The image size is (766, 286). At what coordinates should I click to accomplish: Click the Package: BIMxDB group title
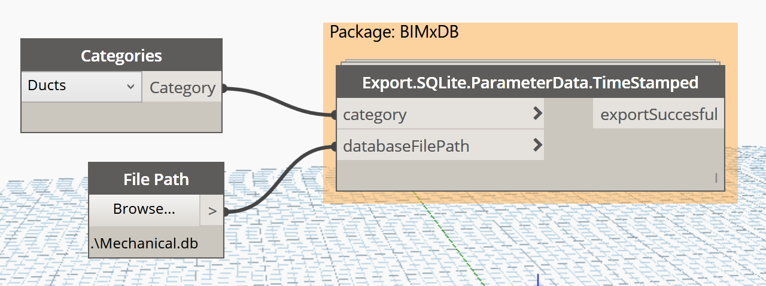pos(394,32)
